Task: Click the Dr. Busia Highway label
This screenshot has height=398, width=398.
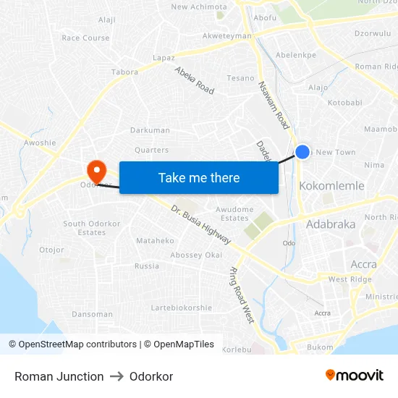Action: coord(200,224)
